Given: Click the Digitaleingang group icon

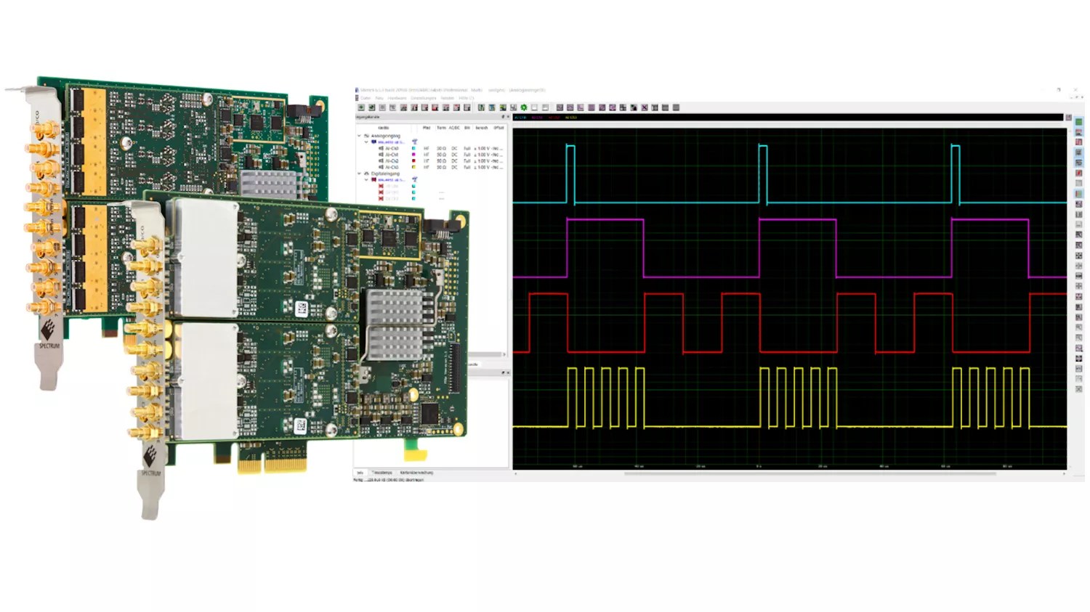Looking at the screenshot, I should pyautogui.click(x=368, y=174).
